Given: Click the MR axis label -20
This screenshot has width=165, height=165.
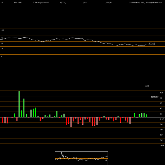Looking at the screenshot, I should (161, 124).
